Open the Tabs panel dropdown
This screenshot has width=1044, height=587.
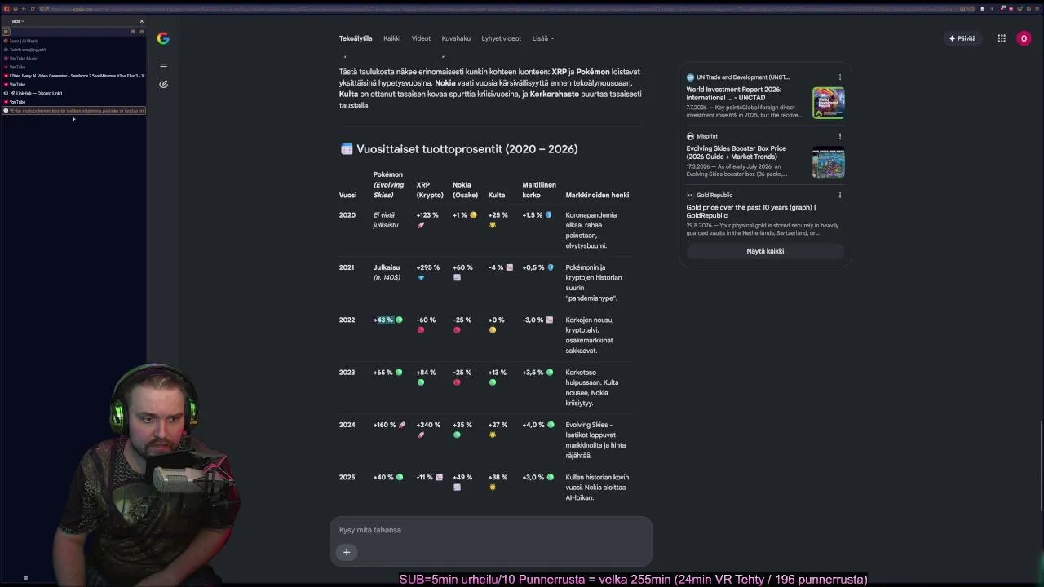point(17,21)
